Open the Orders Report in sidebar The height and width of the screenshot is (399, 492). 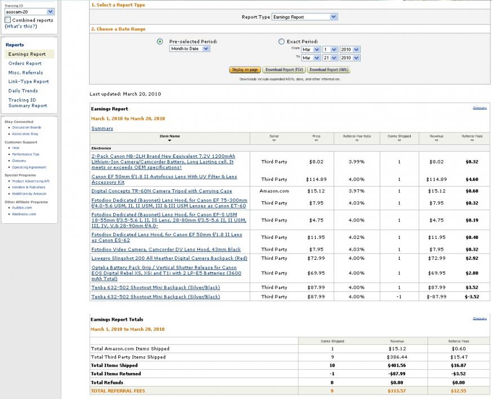[25, 63]
